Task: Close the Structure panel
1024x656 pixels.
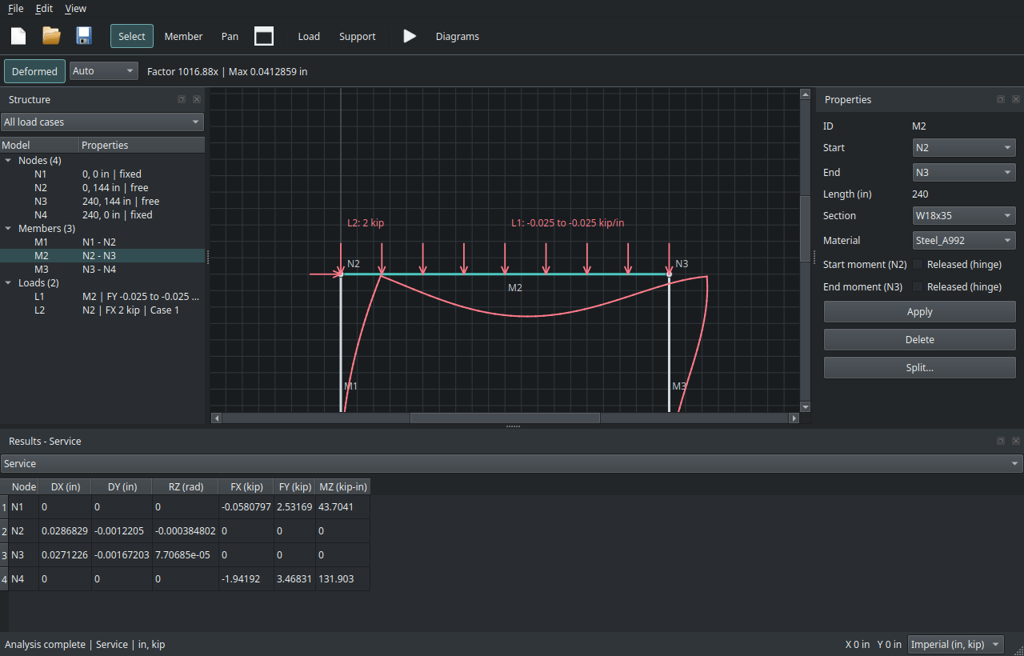Action: (x=197, y=99)
